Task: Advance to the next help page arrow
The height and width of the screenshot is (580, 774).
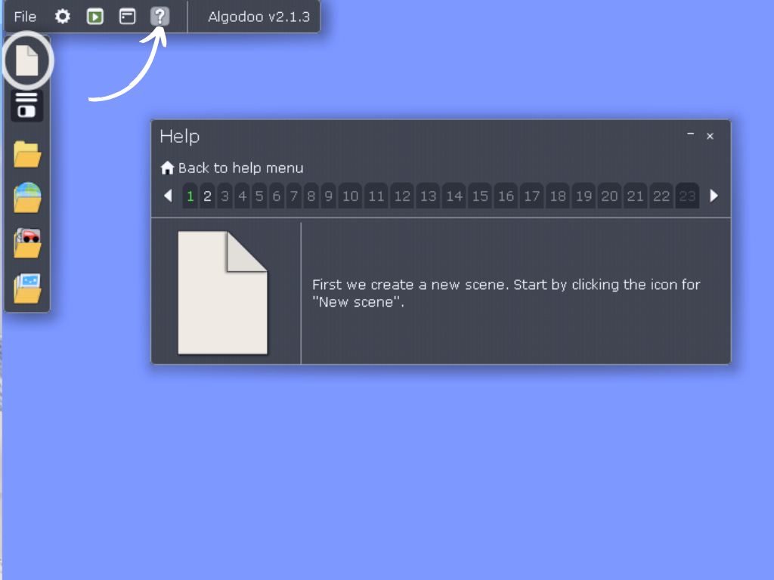Action: 714,196
